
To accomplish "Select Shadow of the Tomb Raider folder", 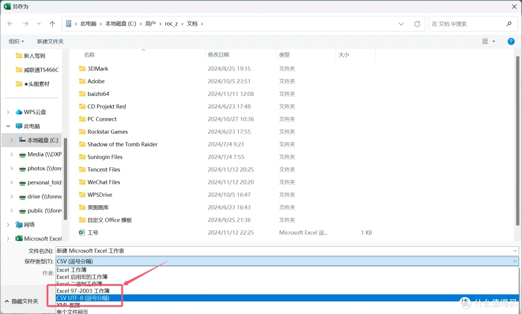I will (x=118, y=144).
